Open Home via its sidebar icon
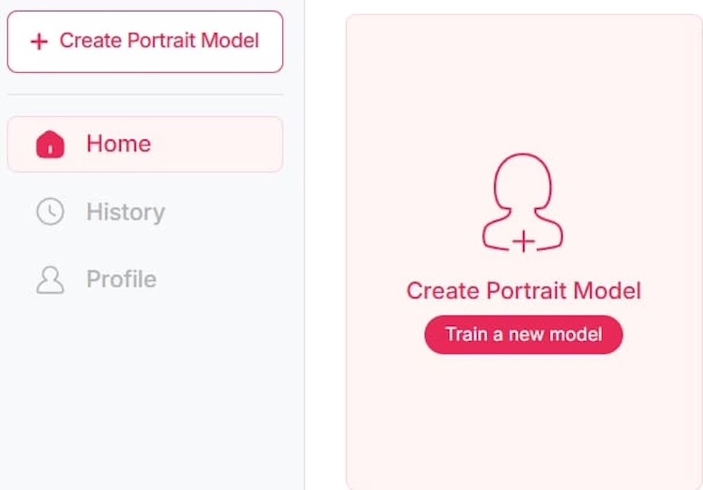 click(x=49, y=143)
